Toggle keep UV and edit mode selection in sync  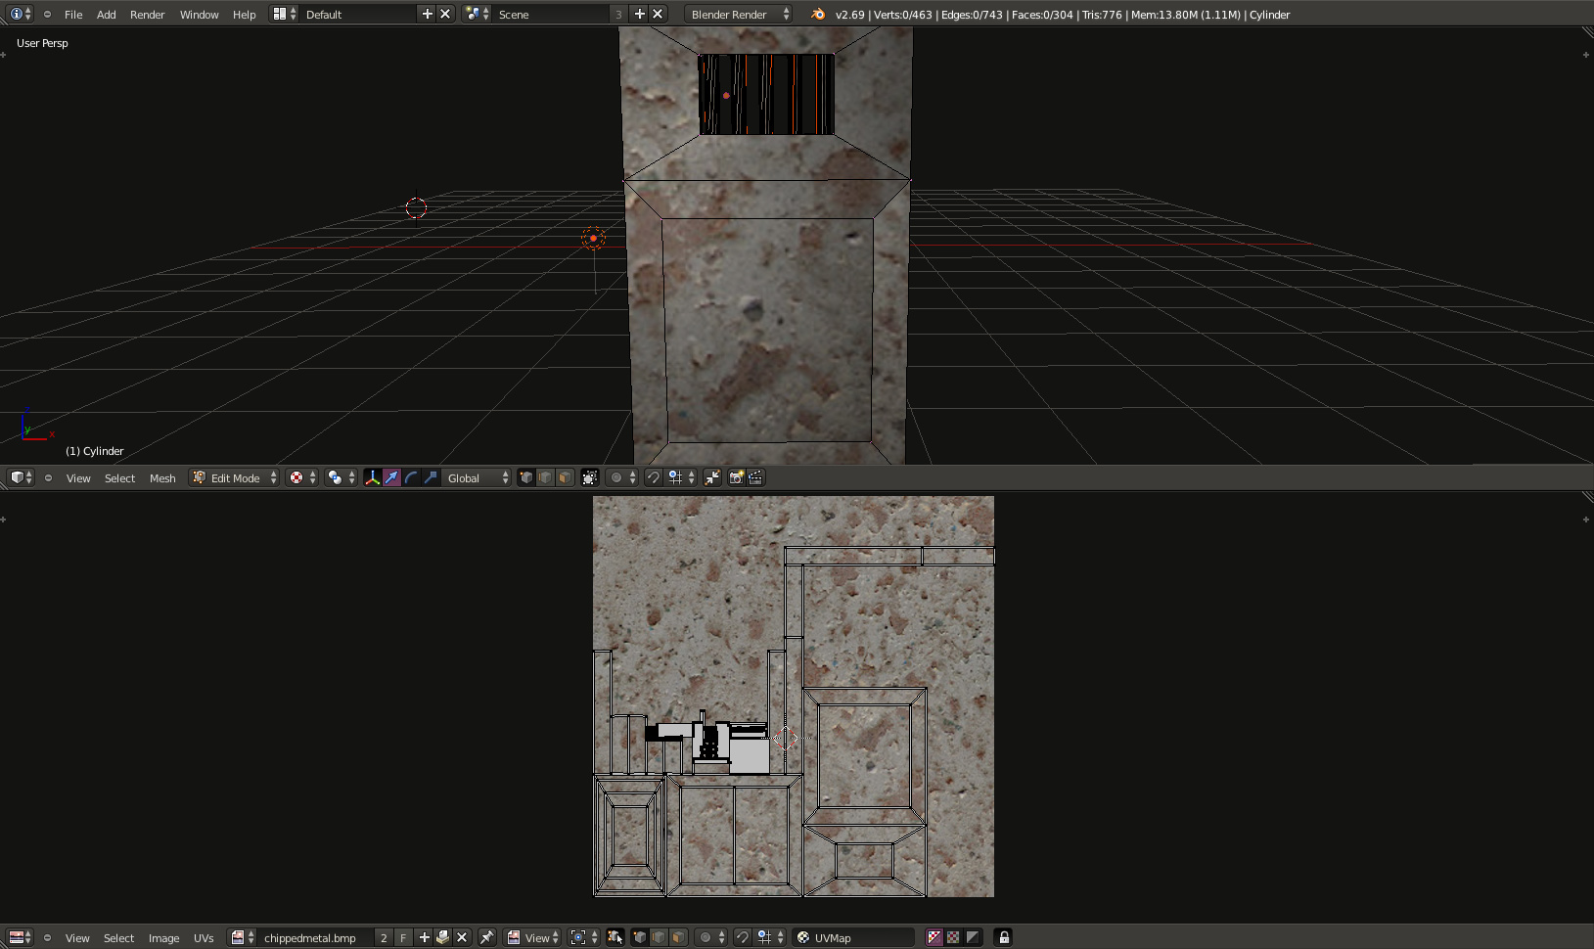(x=615, y=937)
